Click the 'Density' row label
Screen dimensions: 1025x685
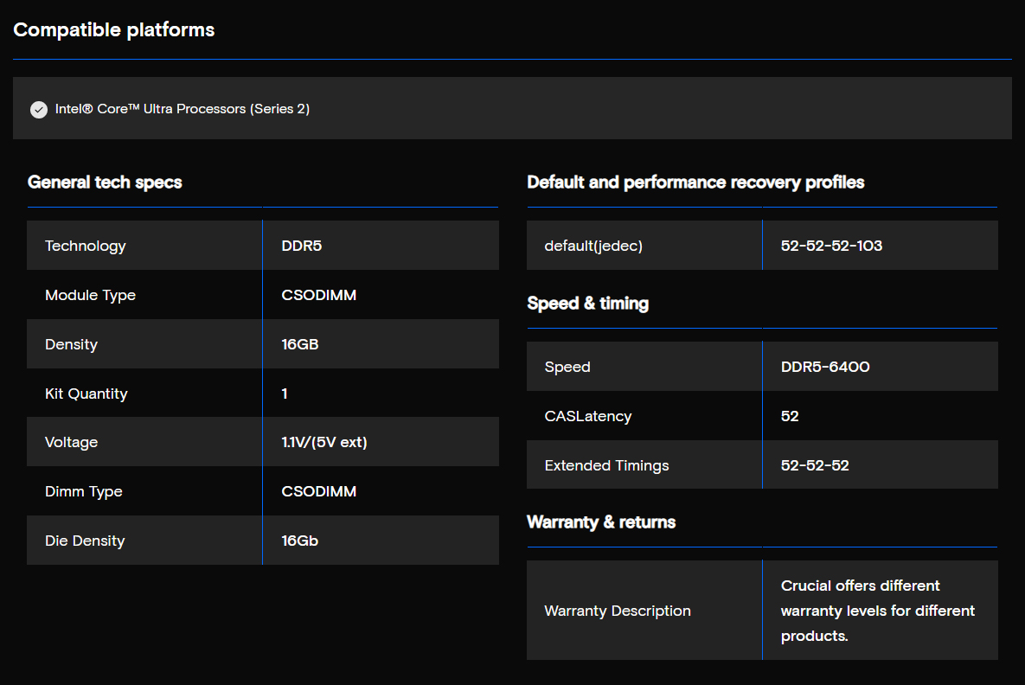click(x=71, y=344)
